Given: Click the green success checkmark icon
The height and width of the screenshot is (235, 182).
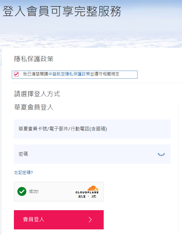Looking at the screenshot, I should point(22,191).
